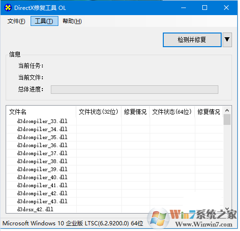Viewport: 240px width, 231px height.
Task: Expand the dropdown arrow beside 检测并修复
Action: tap(227, 40)
